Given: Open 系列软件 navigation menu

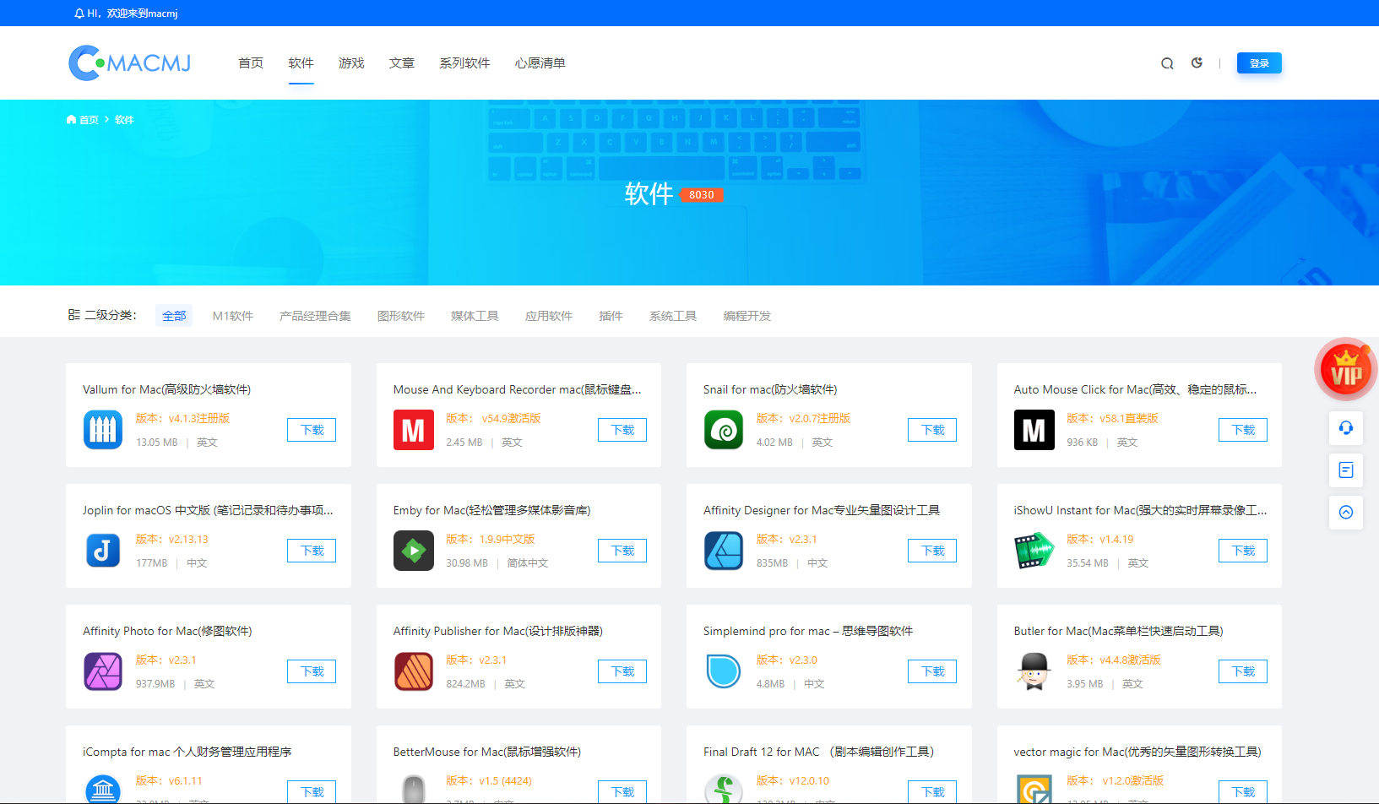Looking at the screenshot, I should click(464, 63).
